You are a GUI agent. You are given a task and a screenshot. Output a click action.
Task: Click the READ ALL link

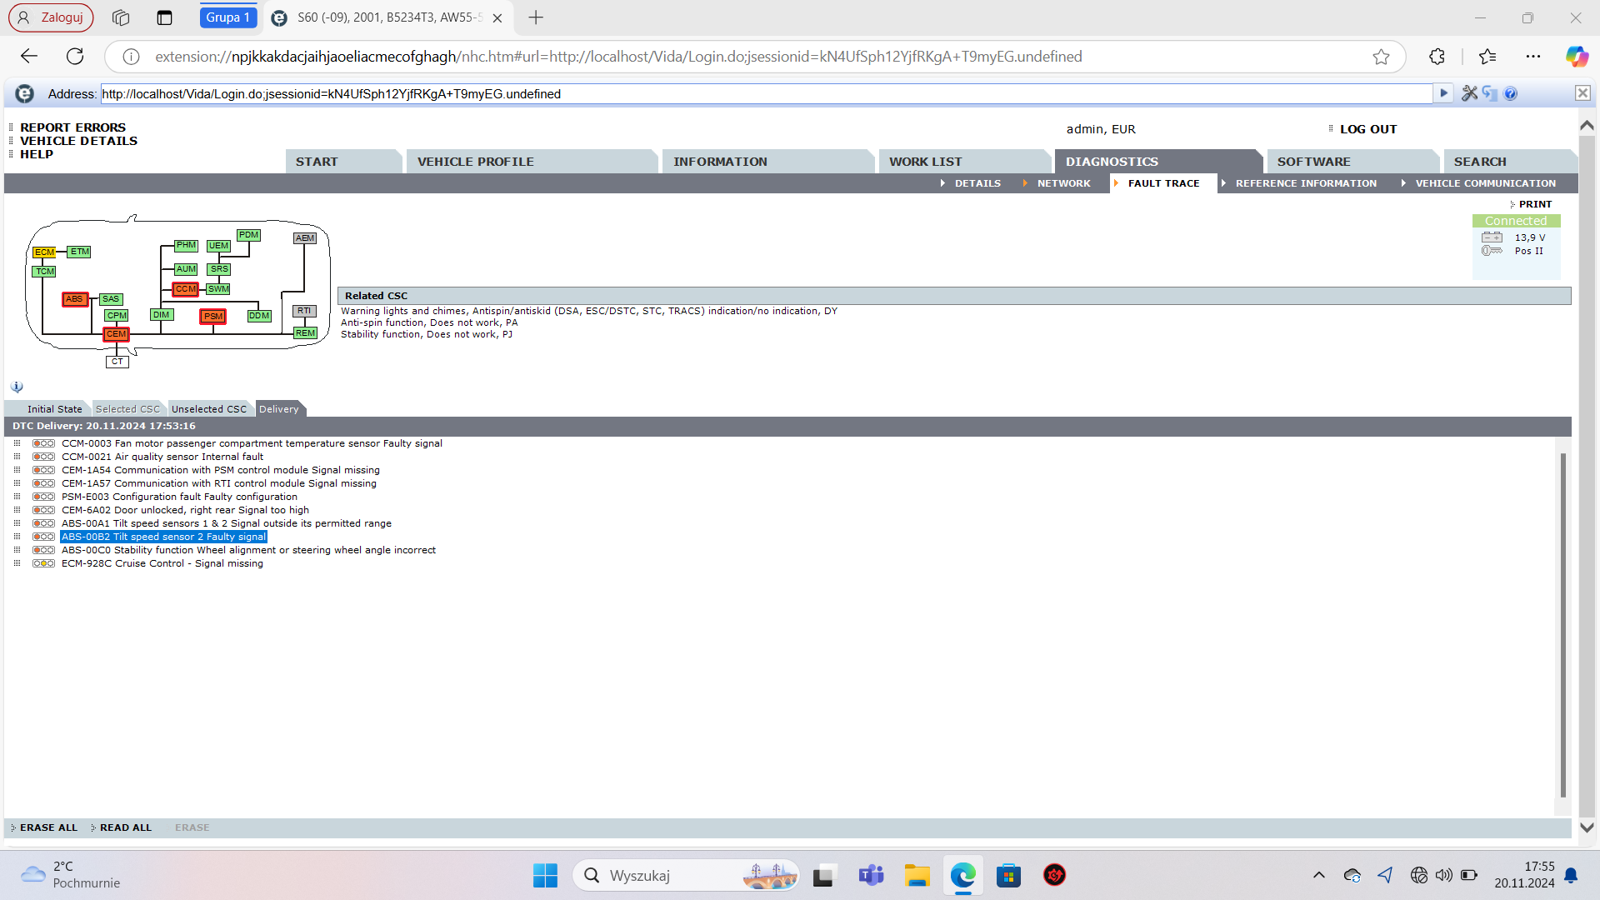click(x=125, y=827)
